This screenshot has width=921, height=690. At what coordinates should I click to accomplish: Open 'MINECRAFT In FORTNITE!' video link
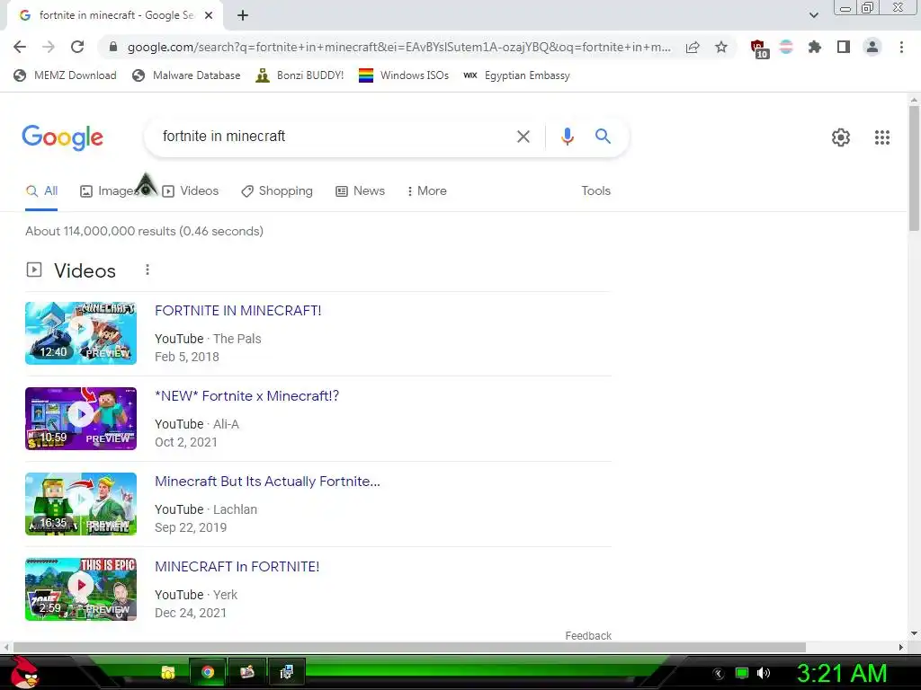[x=237, y=567]
